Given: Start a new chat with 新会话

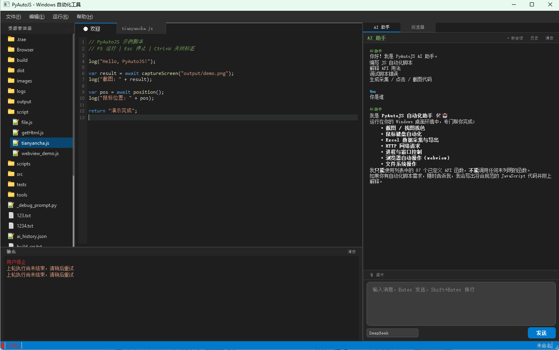Looking at the screenshot, I should [515, 38].
